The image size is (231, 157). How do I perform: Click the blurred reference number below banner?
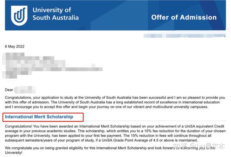tap(184, 36)
